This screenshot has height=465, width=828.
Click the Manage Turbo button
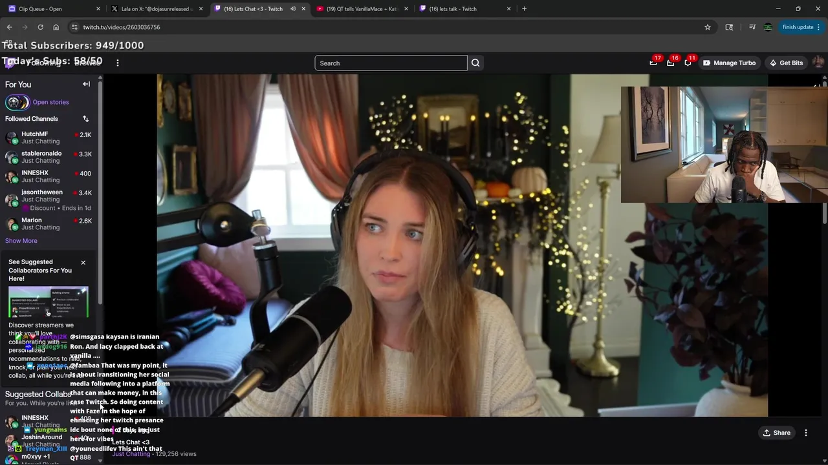(x=729, y=63)
